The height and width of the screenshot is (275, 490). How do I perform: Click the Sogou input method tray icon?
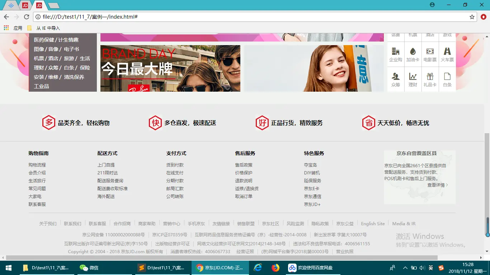pos(441,267)
